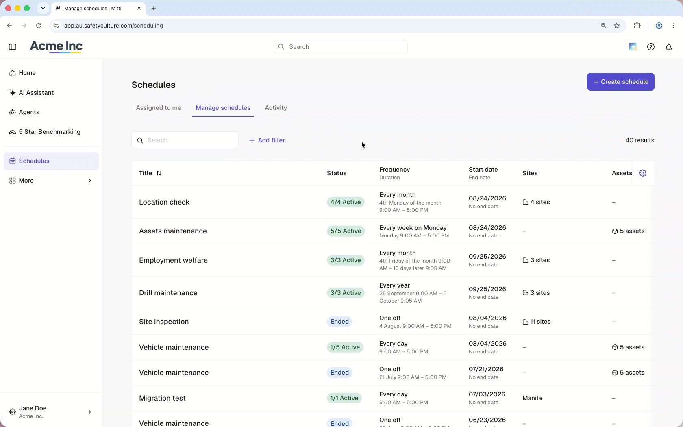Open Jane Doe account settings
Image resolution: width=683 pixels, height=427 pixels.
click(x=51, y=412)
